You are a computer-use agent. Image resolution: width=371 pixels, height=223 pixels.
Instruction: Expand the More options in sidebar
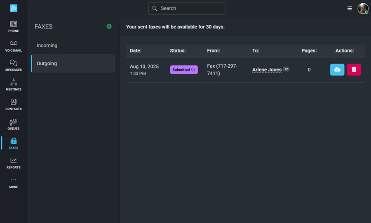(x=14, y=183)
